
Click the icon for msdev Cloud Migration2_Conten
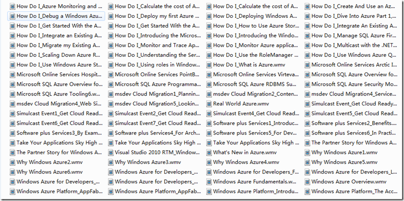pos(209,94)
